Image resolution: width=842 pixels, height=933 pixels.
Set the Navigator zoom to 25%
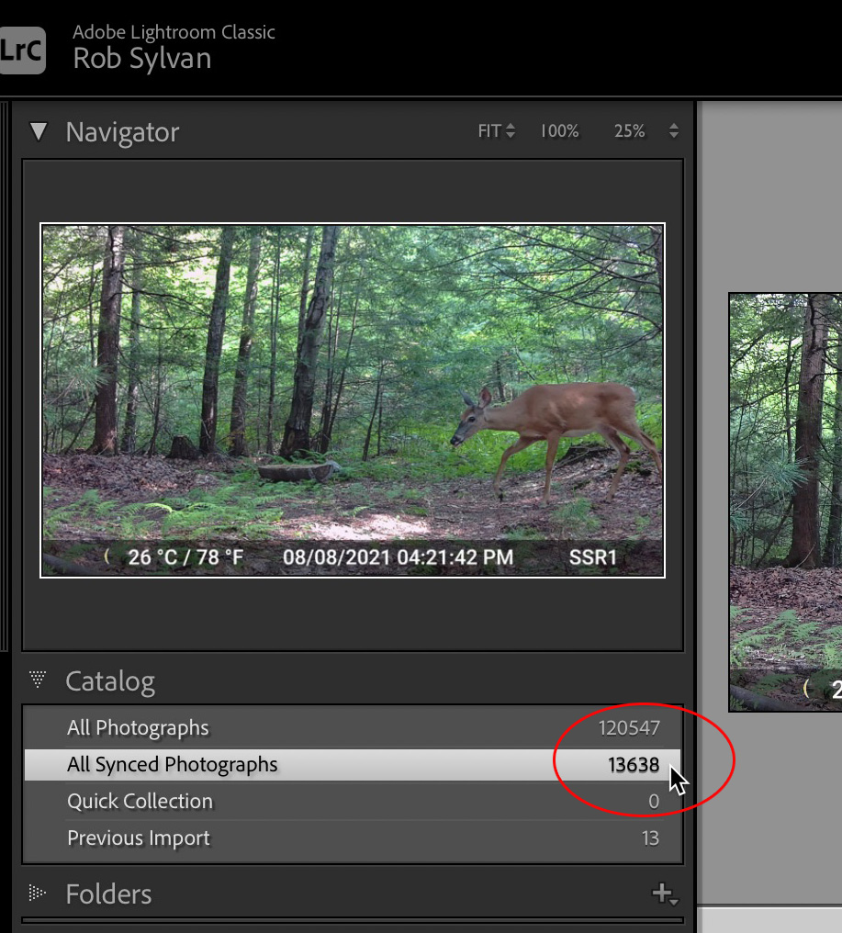tap(630, 131)
